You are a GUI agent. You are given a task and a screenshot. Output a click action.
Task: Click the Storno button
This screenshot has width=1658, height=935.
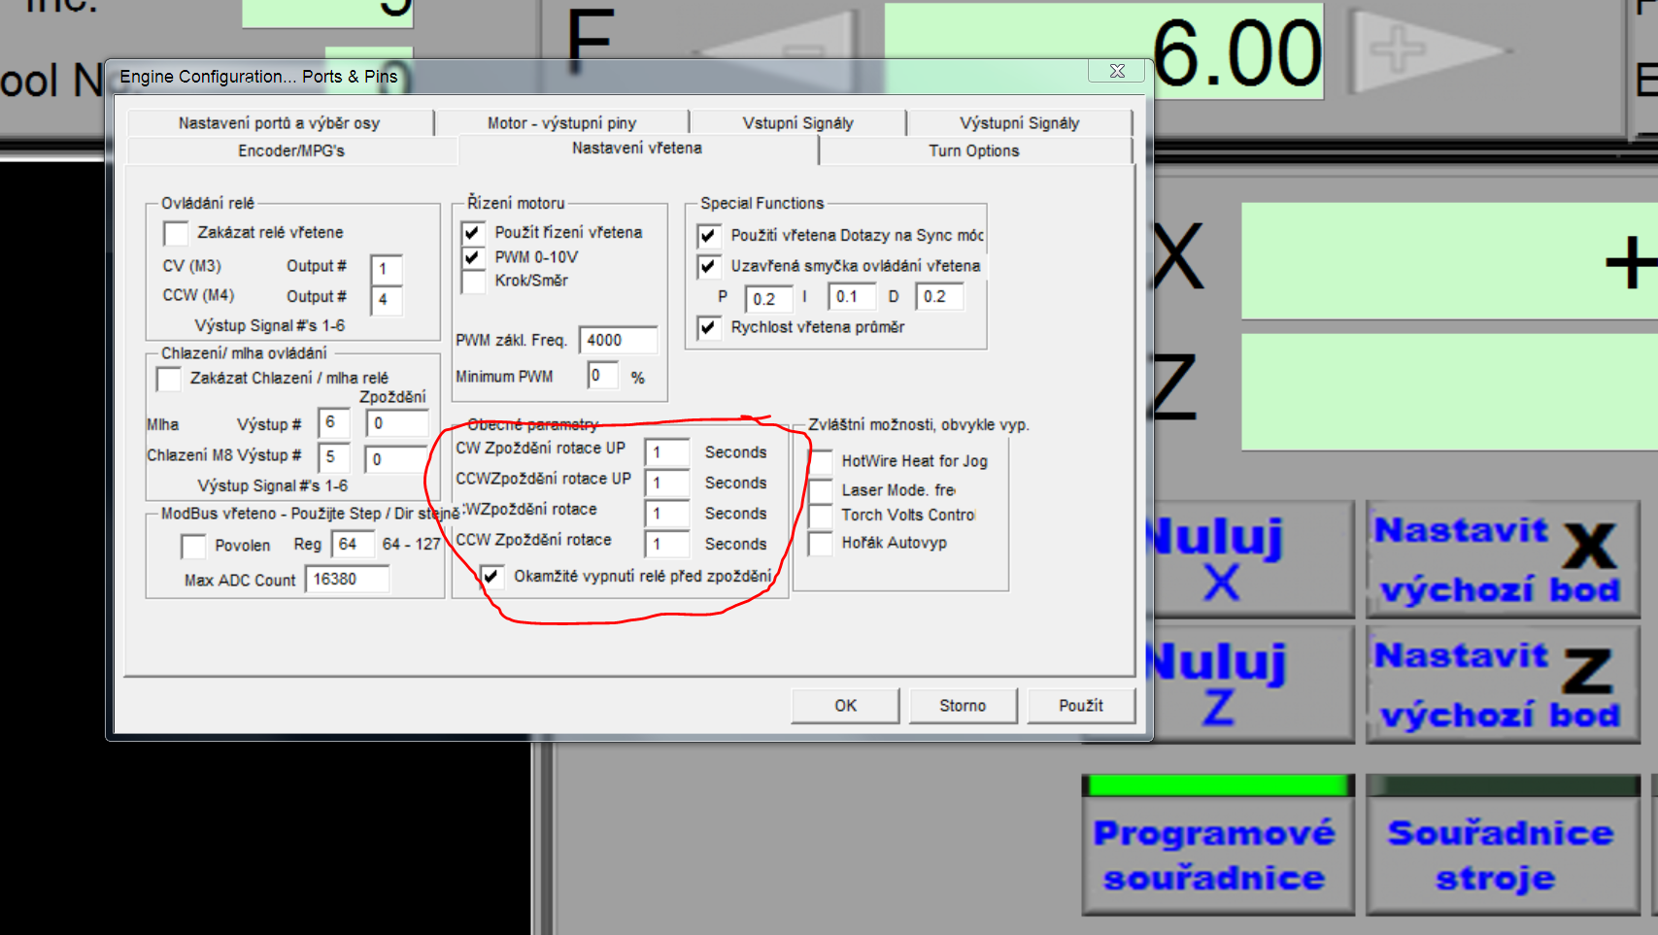963,706
